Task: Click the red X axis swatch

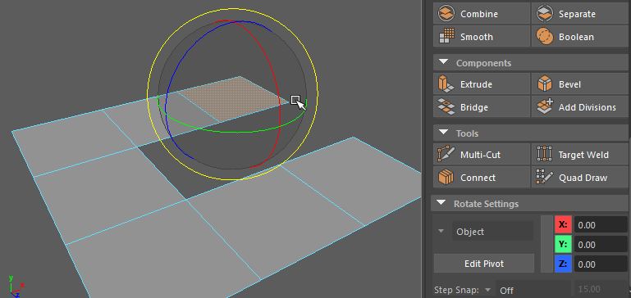Action: click(563, 225)
